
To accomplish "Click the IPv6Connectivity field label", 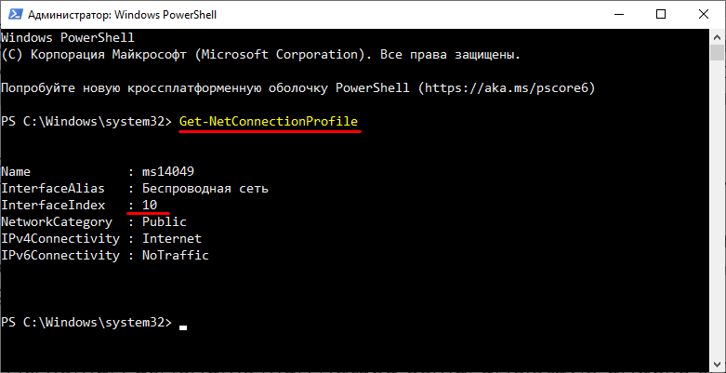I will click(x=60, y=255).
